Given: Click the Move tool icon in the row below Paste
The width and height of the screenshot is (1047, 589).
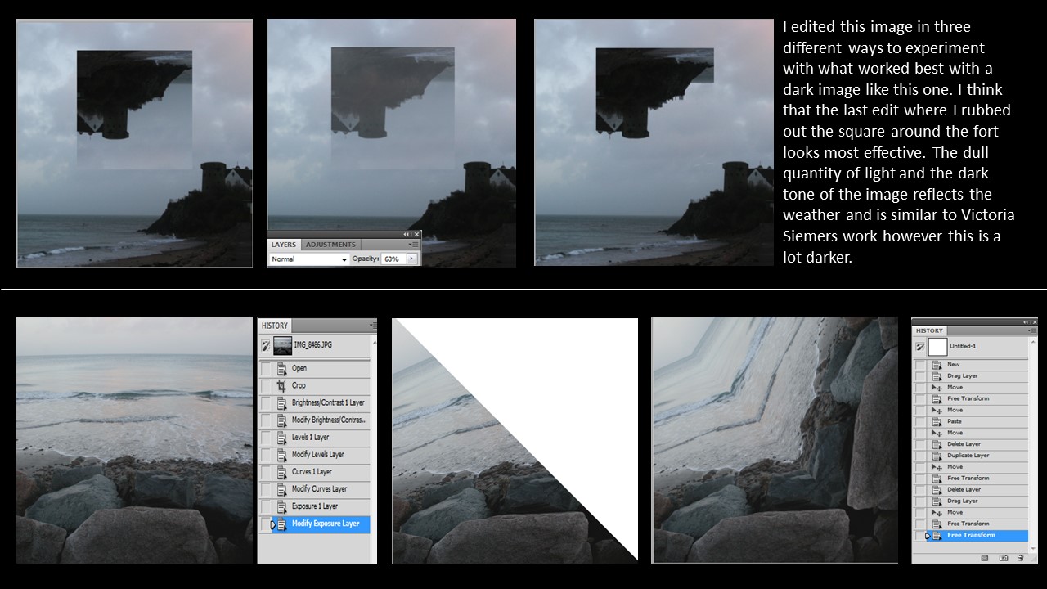Looking at the screenshot, I should pyautogui.click(x=937, y=433).
